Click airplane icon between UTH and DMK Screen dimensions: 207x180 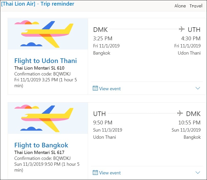pos(180,113)
